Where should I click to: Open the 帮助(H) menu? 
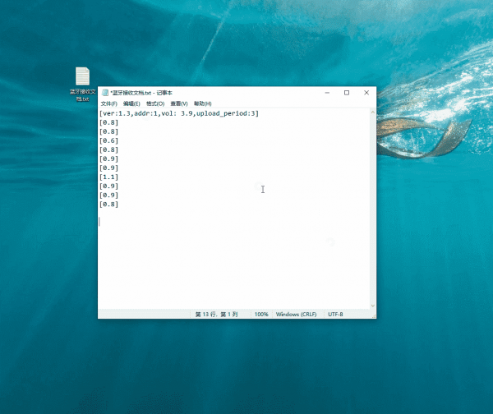click(201, 103)
